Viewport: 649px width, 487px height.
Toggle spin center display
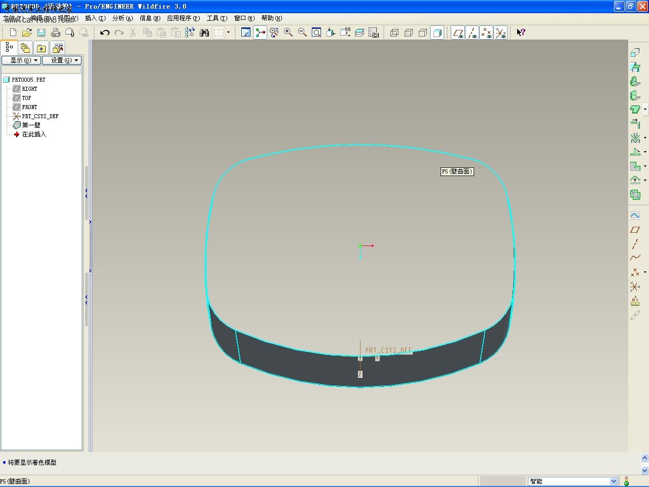[260, 32]
